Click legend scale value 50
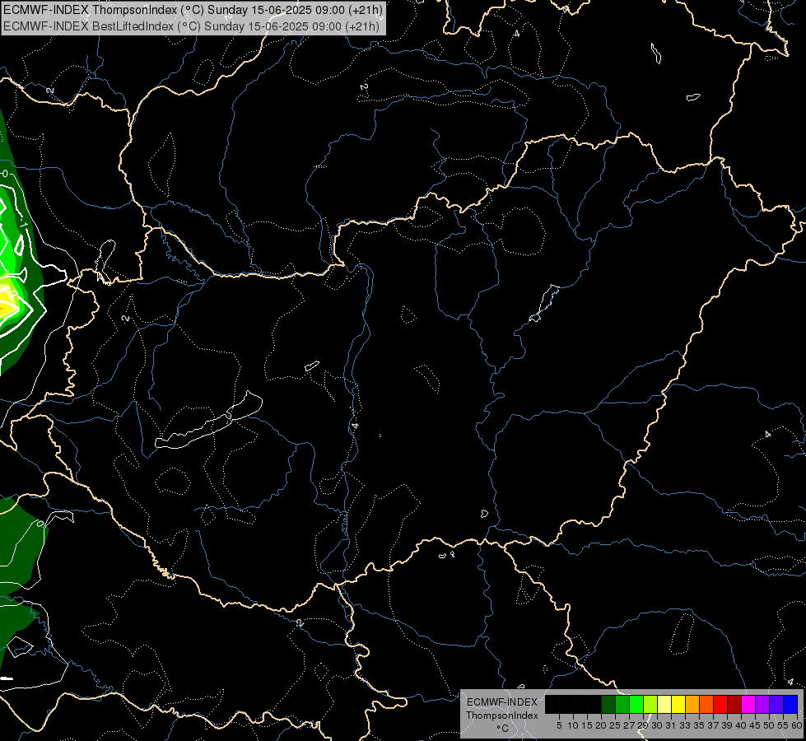This screenshot has height=741, width=806. tap(769, 725)
